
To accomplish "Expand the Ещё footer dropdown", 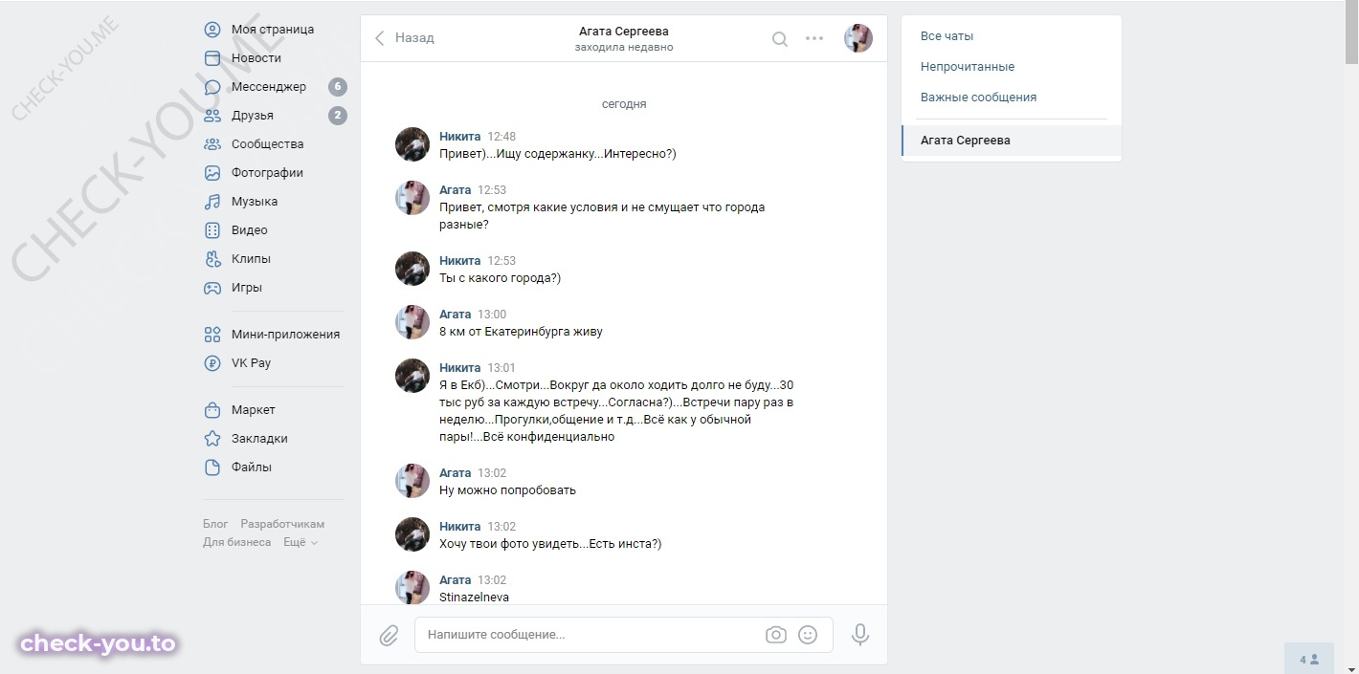I will [301, 542].
